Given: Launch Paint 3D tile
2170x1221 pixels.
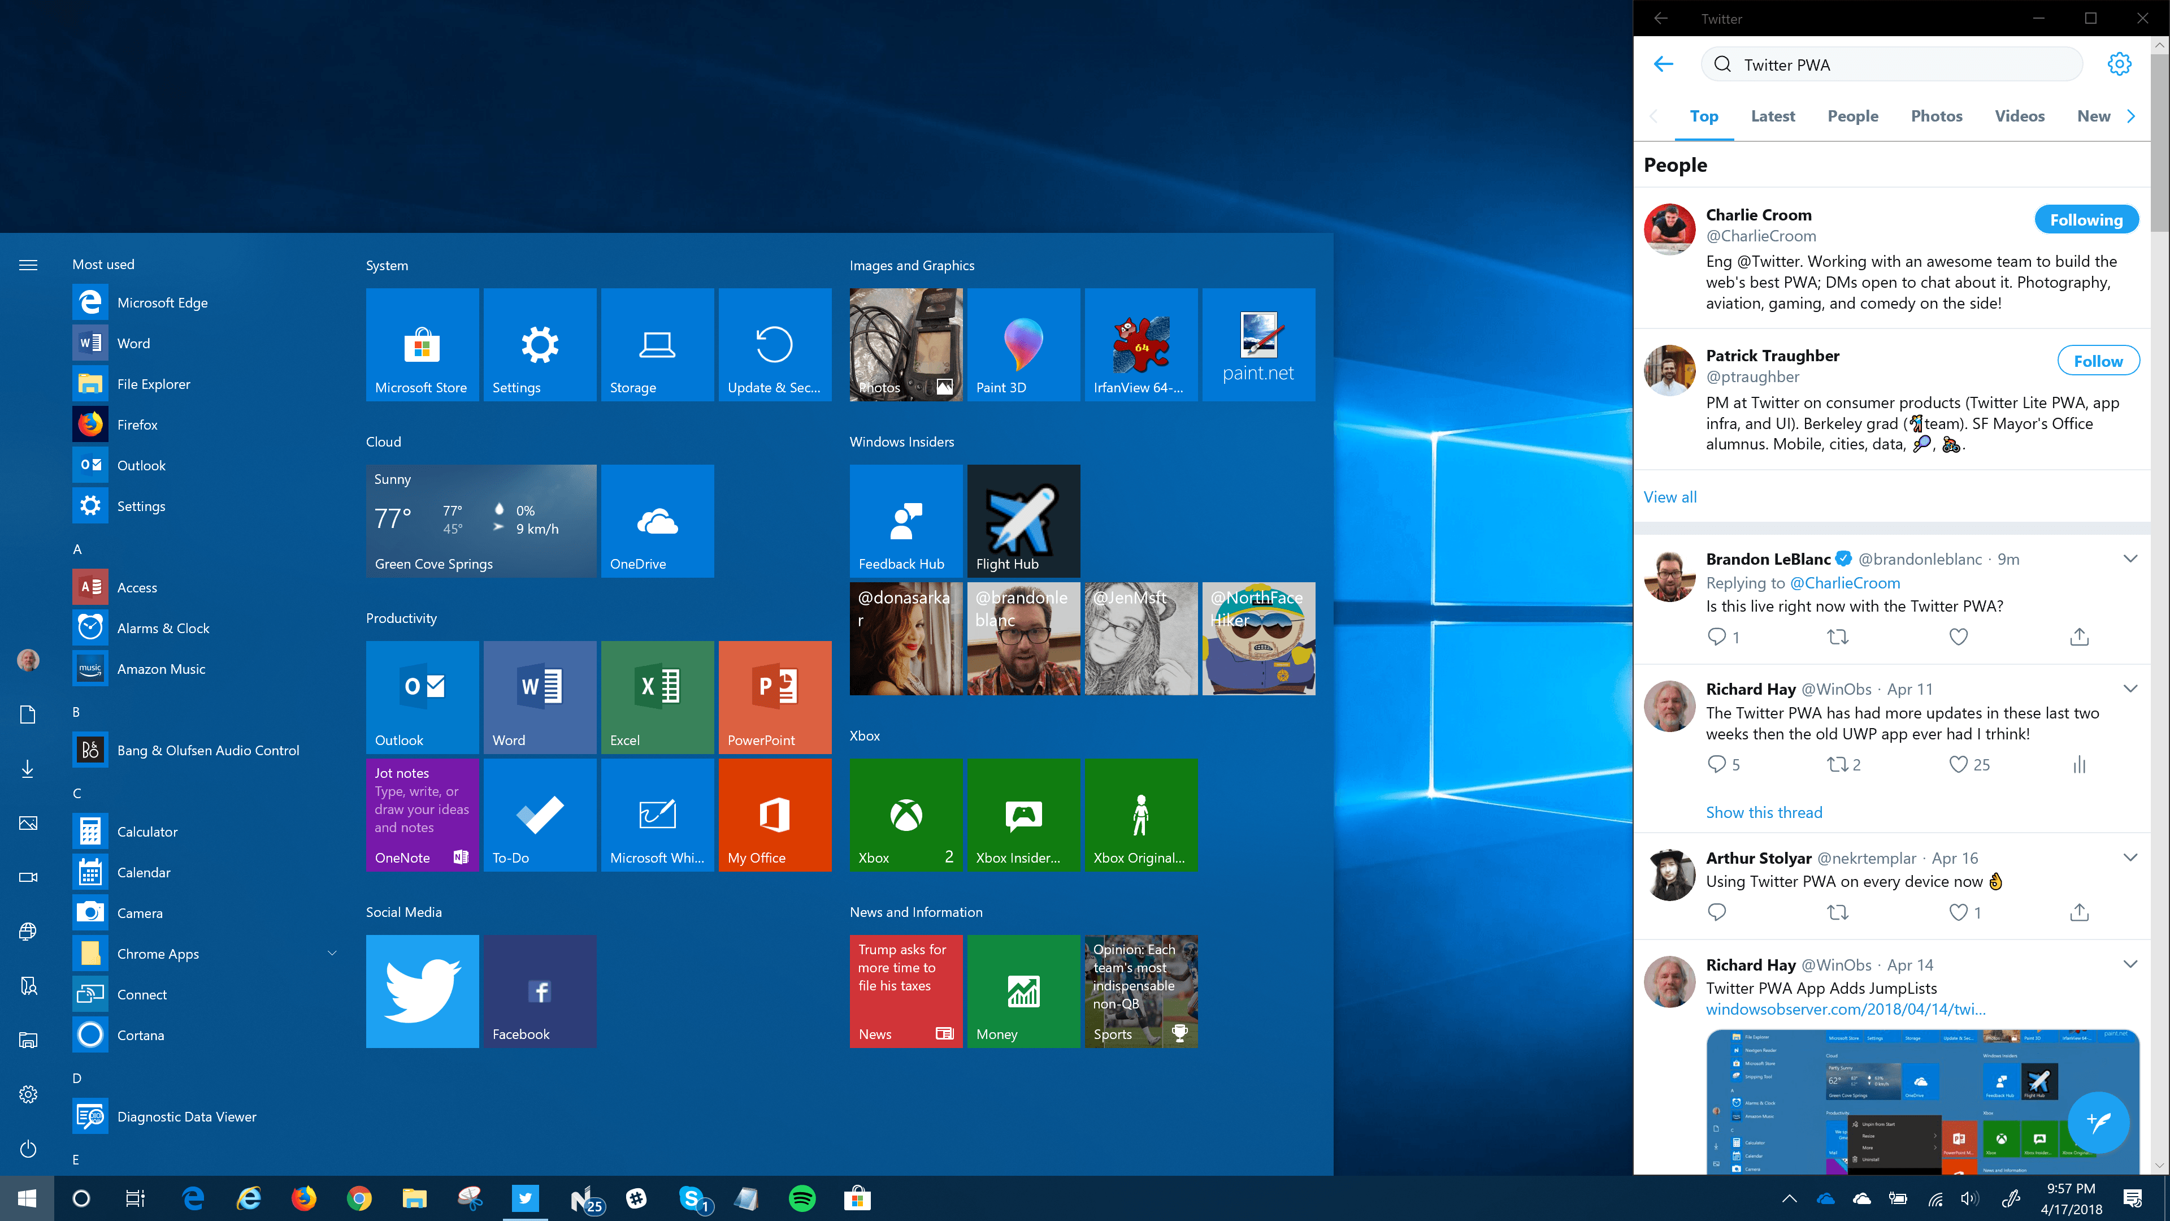Looking at the screenshot, I should pyautogui.click(x=1023, y=345).
